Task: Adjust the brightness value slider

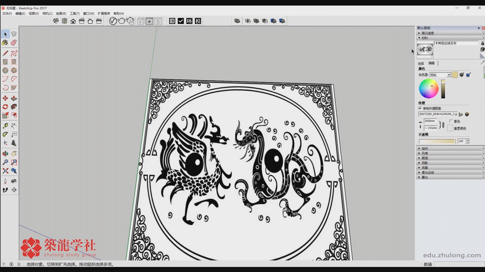Action: click(443, 89)
